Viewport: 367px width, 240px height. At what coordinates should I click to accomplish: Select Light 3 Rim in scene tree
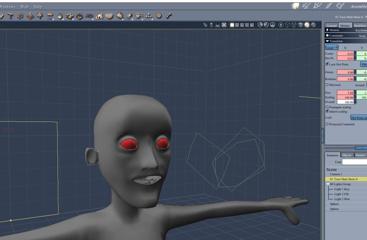pos(346,199)
